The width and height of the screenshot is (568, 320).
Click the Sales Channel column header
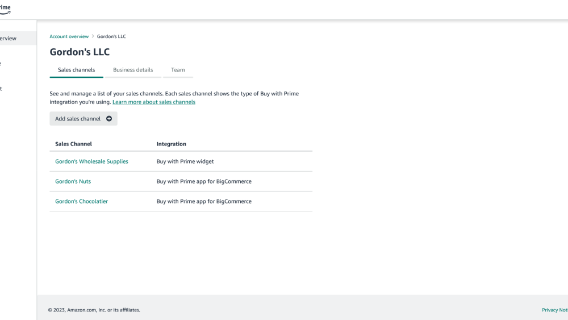pyautogui.click(x=73, y=144)
